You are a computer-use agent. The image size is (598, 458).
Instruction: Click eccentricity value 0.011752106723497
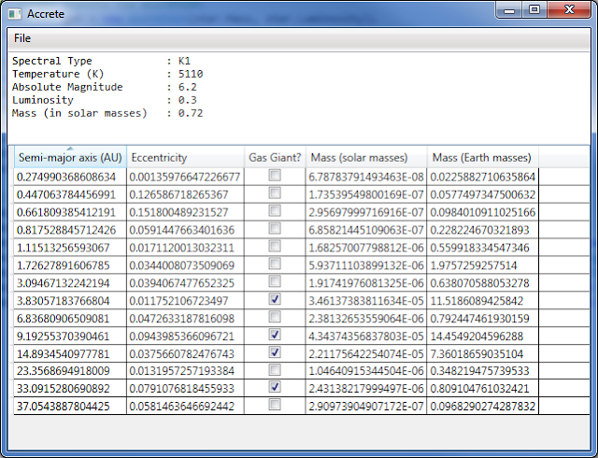(178, 301)
